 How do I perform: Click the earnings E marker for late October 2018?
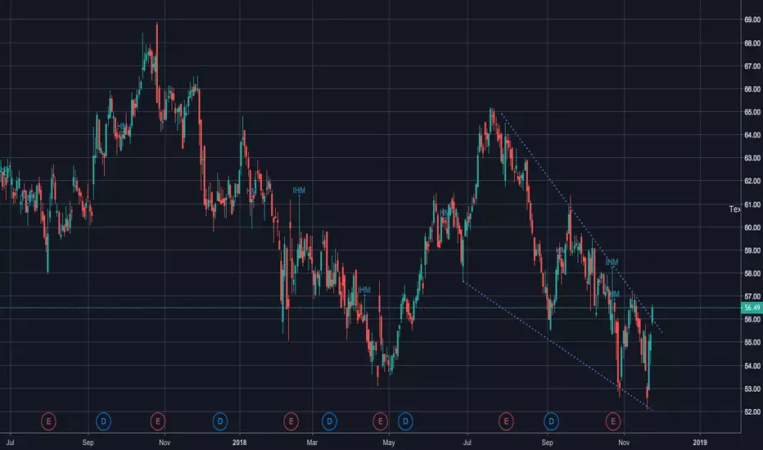(x=612, y=421)
